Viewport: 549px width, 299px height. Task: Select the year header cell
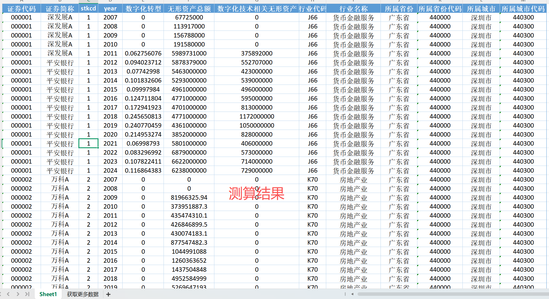point(110,9)
